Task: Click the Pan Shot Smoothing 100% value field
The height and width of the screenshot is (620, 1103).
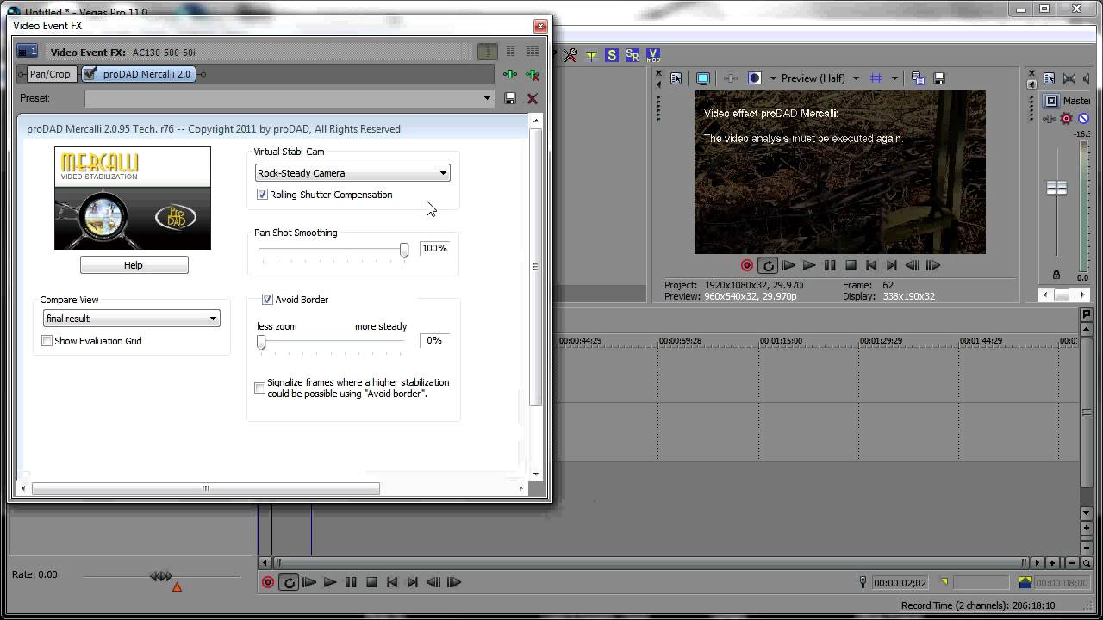Action: click(433, 248)
